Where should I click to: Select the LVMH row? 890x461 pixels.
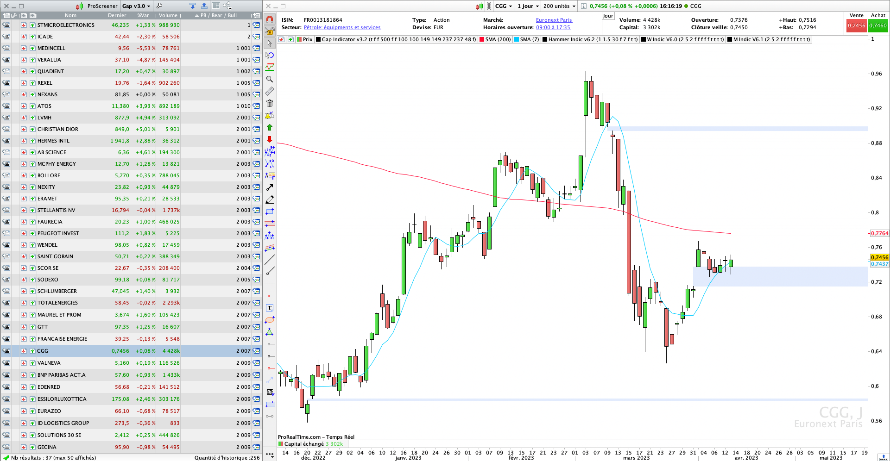coord(131,118)
